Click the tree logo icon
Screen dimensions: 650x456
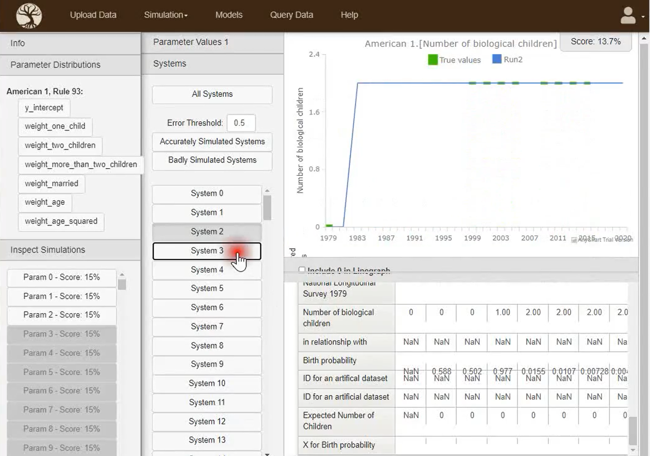[29, 16]
